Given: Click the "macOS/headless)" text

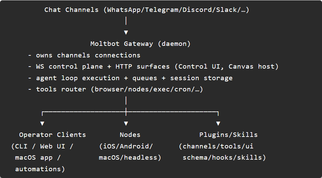Looking at the screenshot, I should 130,158.
